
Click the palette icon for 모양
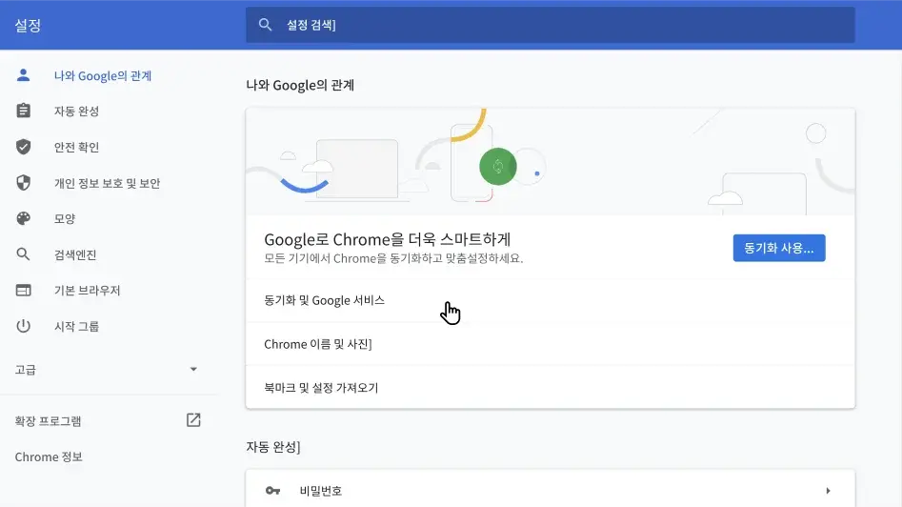[x=23, y=218]
